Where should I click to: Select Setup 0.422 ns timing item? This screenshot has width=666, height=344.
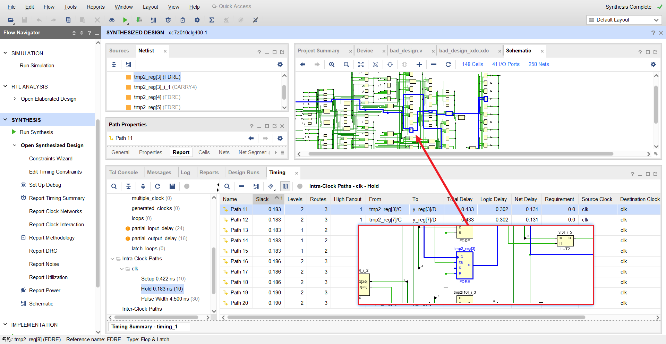(x=163, y=279)
